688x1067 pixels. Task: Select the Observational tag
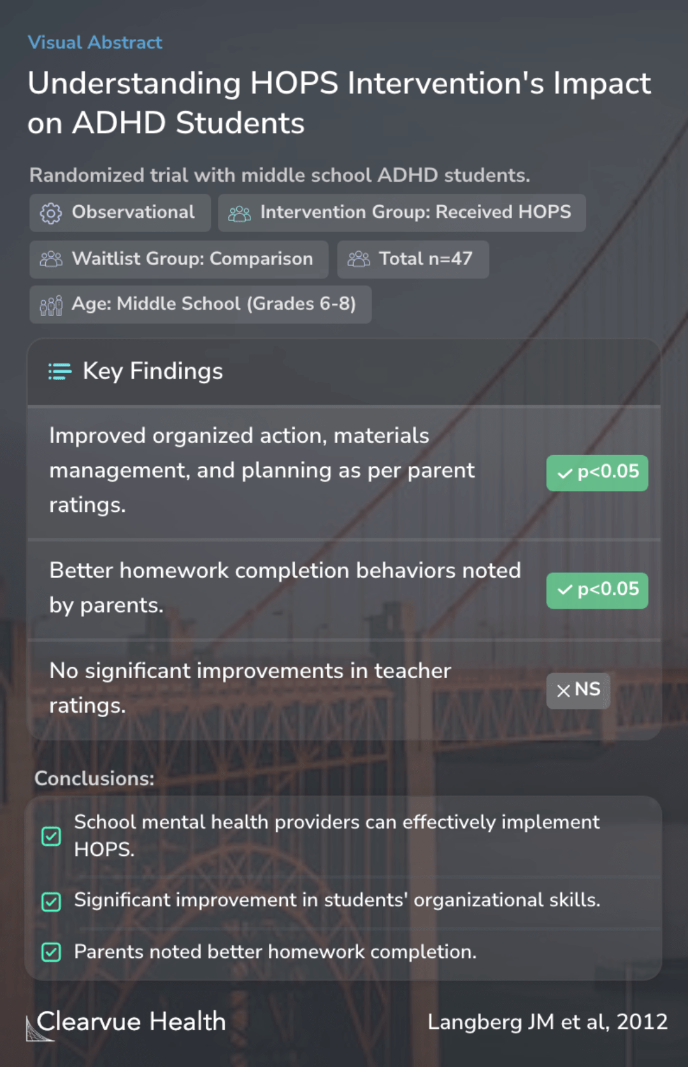120,213
